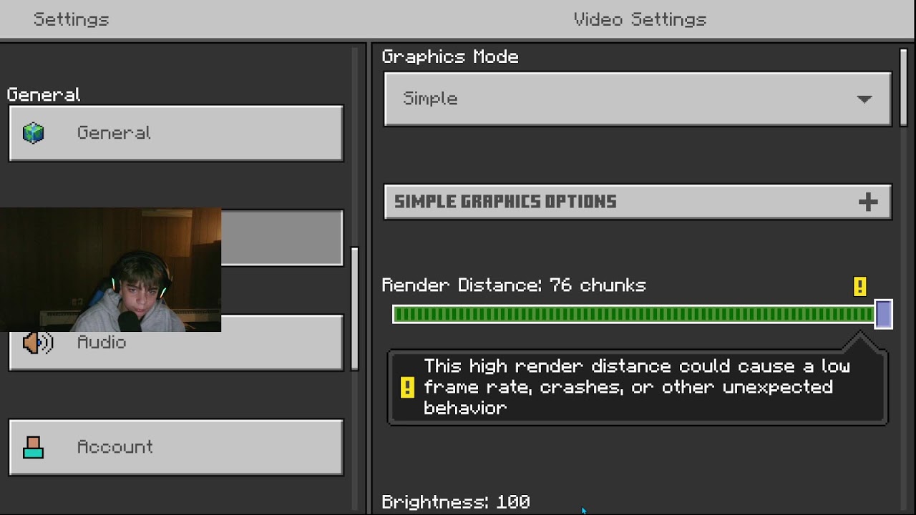Image resolution: width=916 pixels, height=515 pixels.
Task: Click the yellow warning icon above slider
Action: (860, 287)
